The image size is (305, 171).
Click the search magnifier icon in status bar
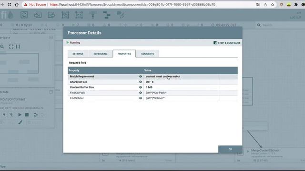[259, 25]
